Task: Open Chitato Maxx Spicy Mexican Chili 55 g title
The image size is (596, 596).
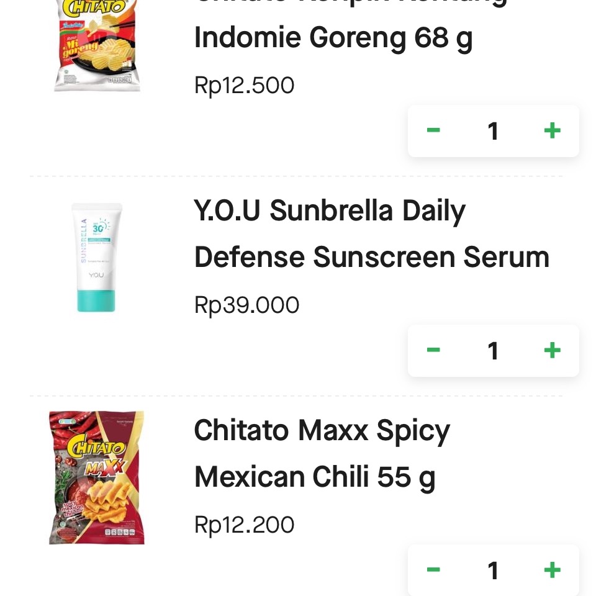Action: click(x=322, y=453)
